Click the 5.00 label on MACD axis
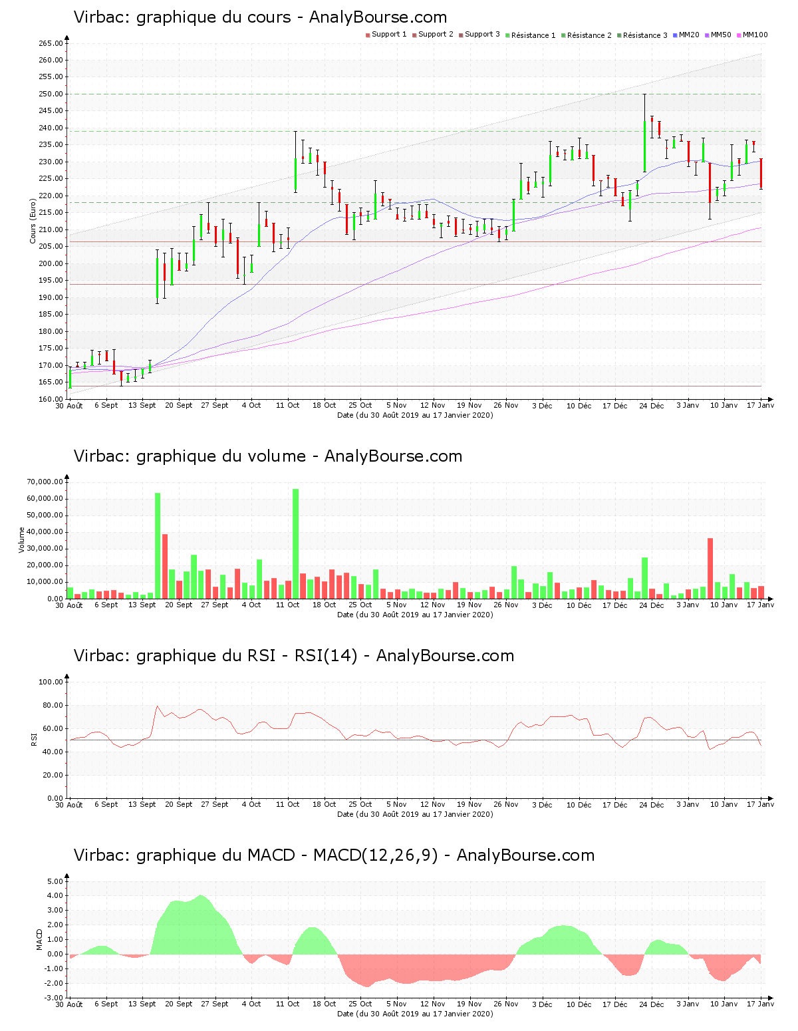This screenshot has width=798, height=1031. coord(56,881)
